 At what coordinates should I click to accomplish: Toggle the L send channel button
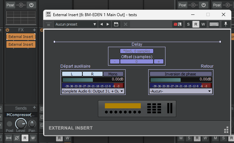pos(72,74)
